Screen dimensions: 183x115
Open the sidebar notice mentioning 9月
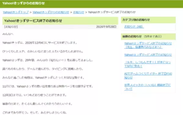point(148,64)
